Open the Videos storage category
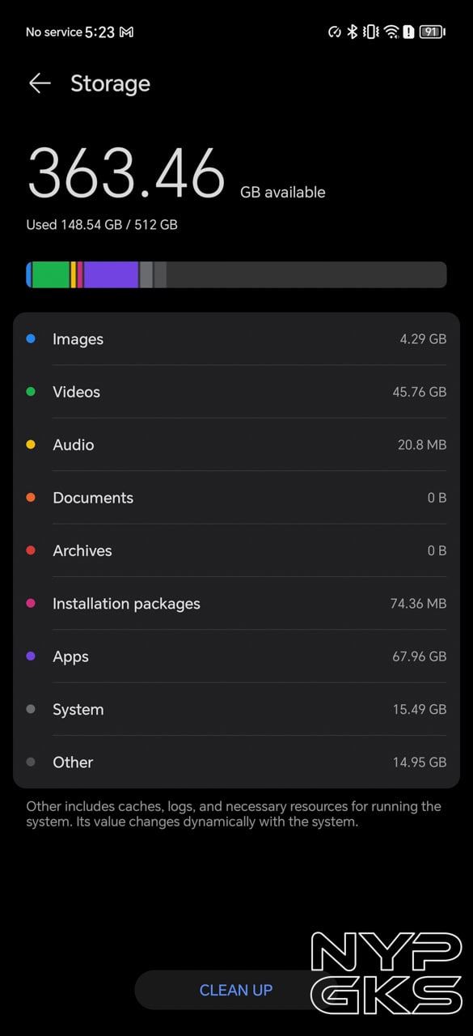473x1036 pixels. click(236, 392)
